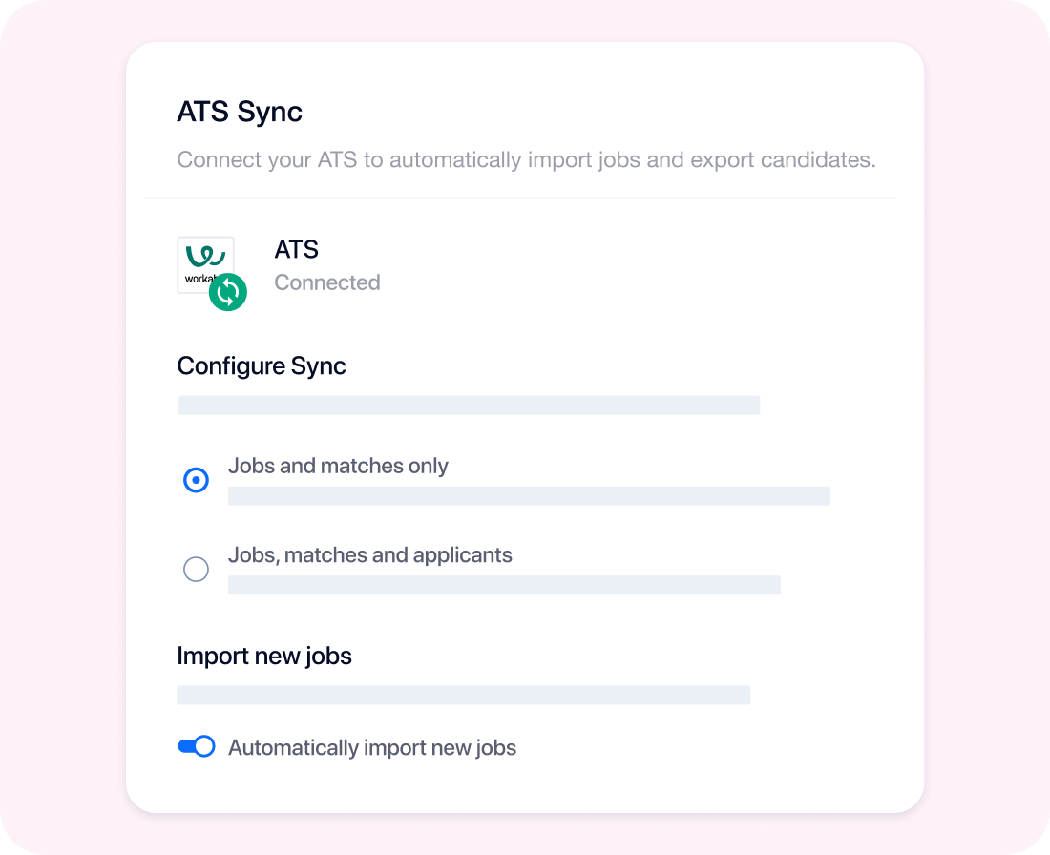Image resolution: width=1050 pixels, height=855 pixels.
Task: Click the "Configure Sync" section heading
Action: (262, 366)
